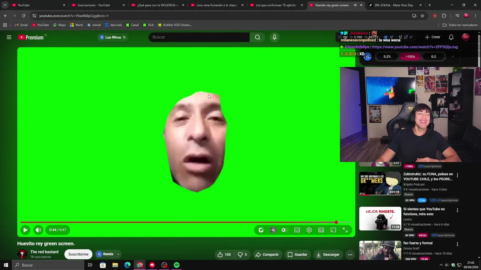Open a new browser tab
This screenshot has height=270, width=481.
[430, 5]
